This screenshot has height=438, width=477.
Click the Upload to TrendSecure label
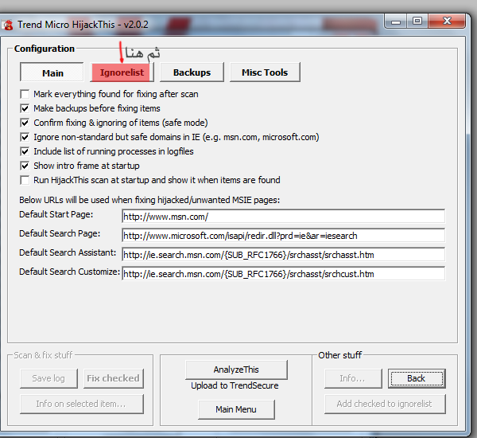[x=235, y=385]
